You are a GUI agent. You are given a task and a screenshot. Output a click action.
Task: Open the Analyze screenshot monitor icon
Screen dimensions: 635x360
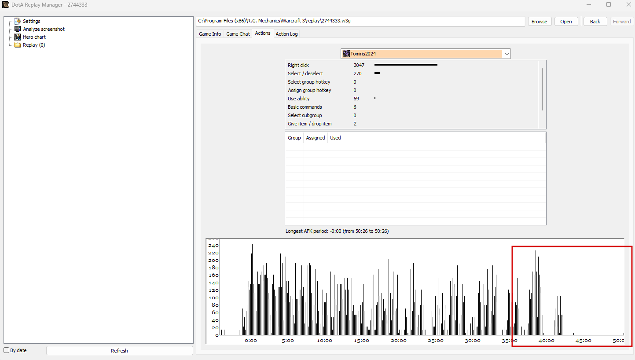coord(18,29)
